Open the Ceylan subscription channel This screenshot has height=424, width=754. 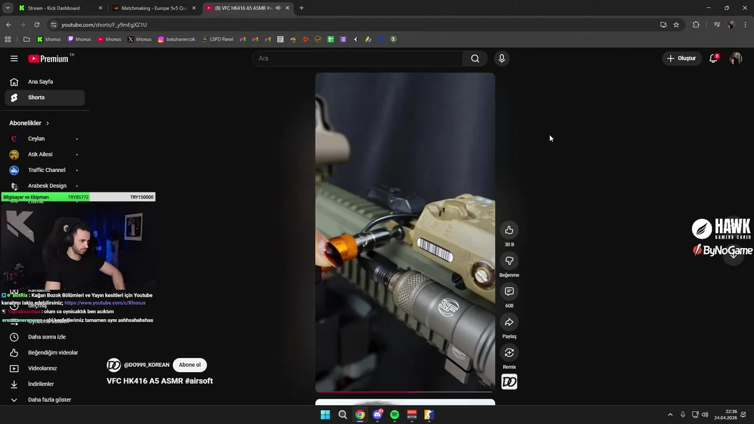[45, 139]
